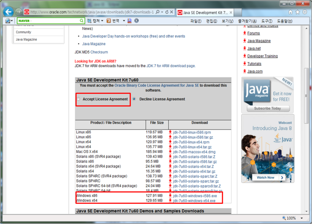Open Oracle Binary Code License Agreement link

pos(156,85)
